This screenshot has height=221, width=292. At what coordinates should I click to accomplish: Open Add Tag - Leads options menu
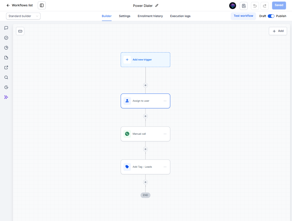click(165, 167)
